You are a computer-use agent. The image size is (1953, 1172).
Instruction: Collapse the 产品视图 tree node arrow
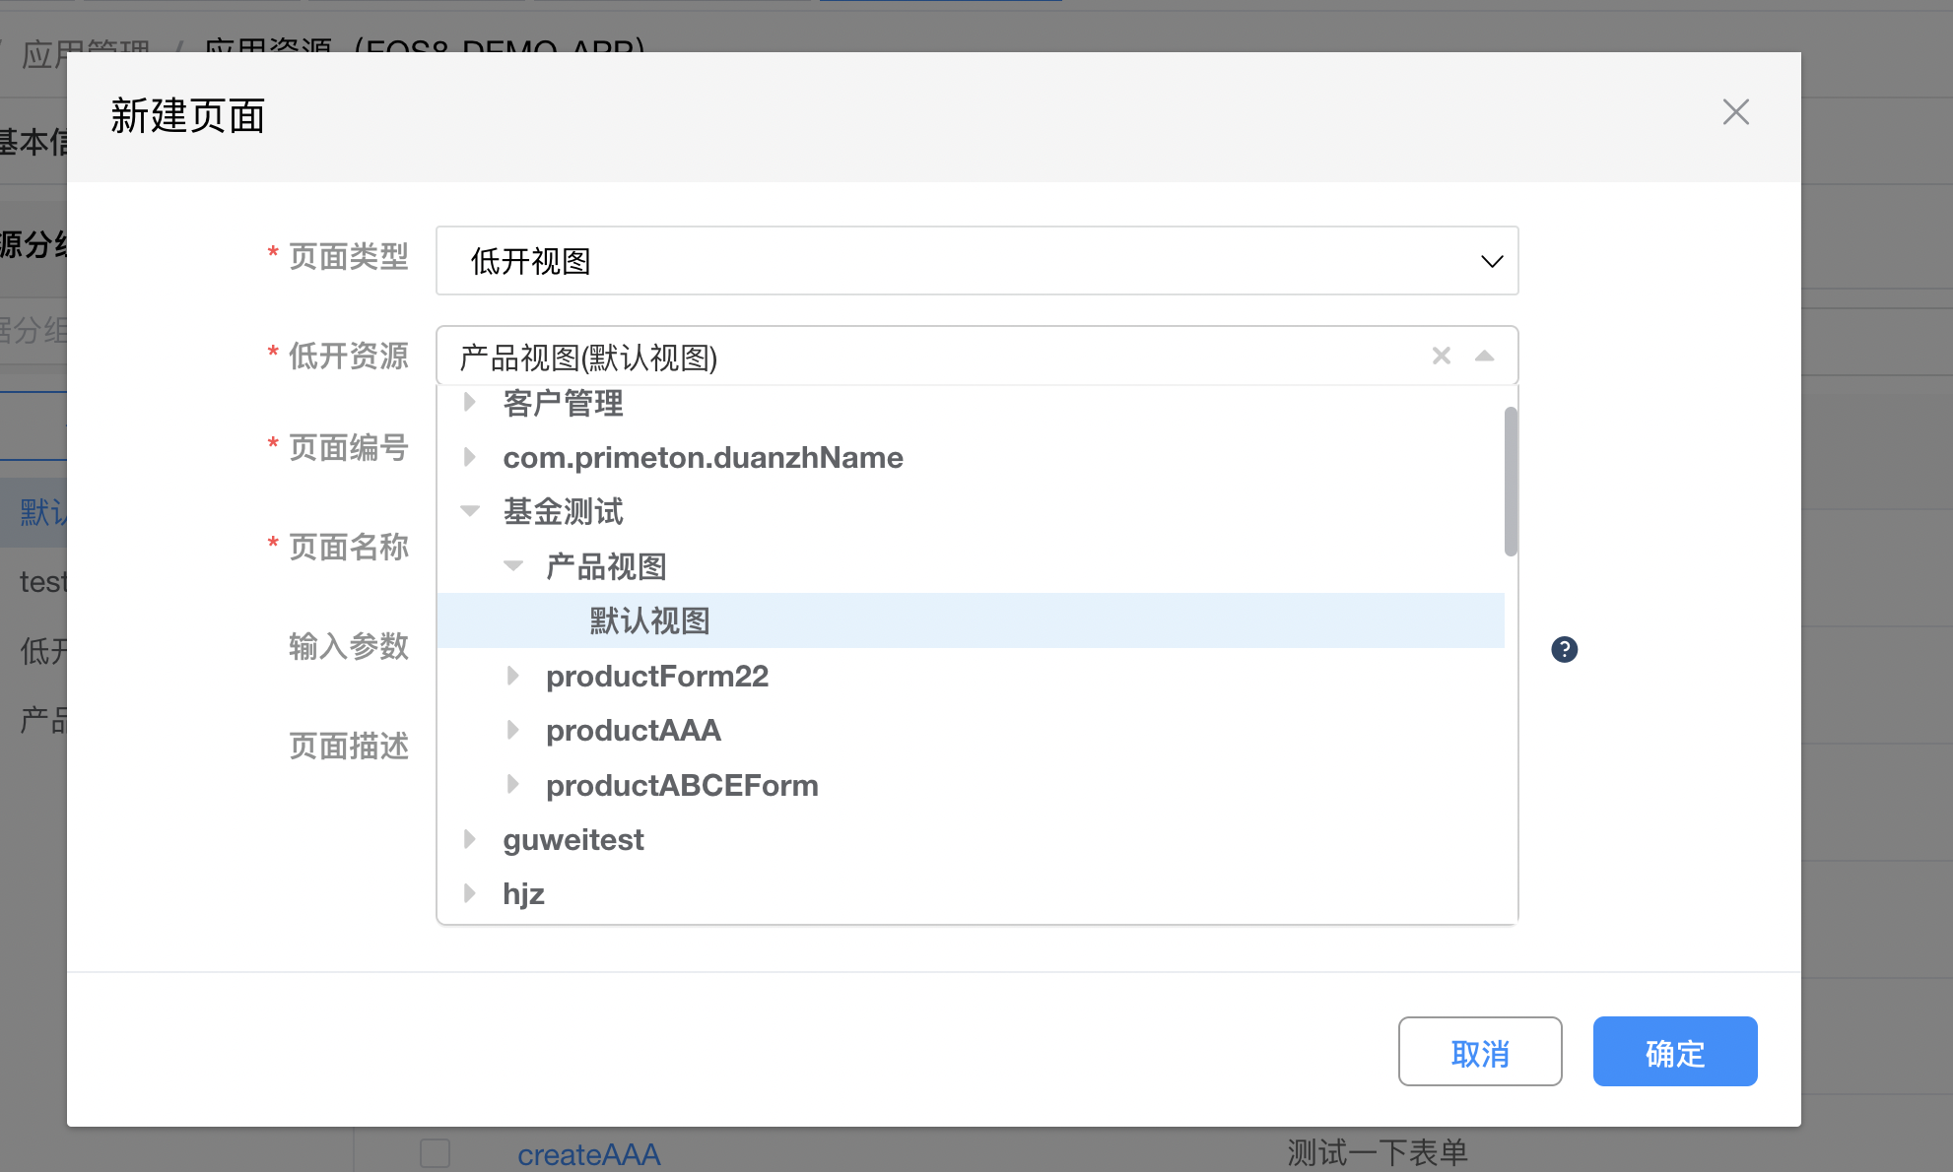pos(513,566)
